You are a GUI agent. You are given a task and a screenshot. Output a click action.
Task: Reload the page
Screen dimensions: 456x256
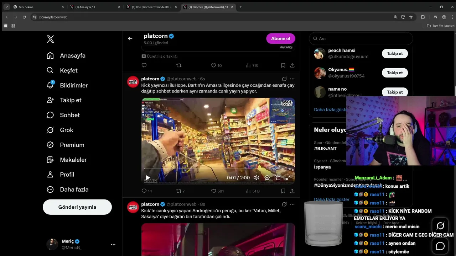coord(24,17)
